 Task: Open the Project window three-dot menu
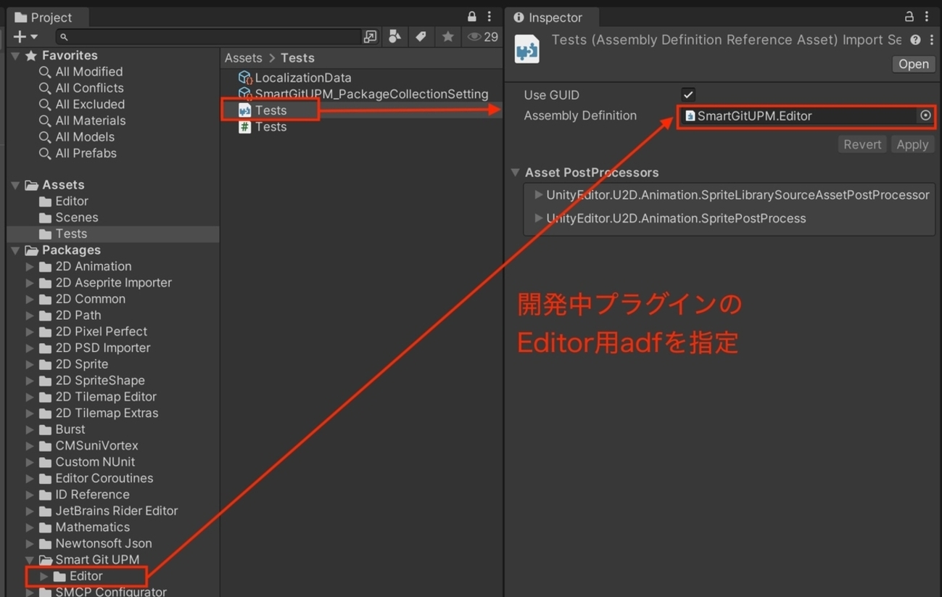pyautogui.click(x=490, y=15)
